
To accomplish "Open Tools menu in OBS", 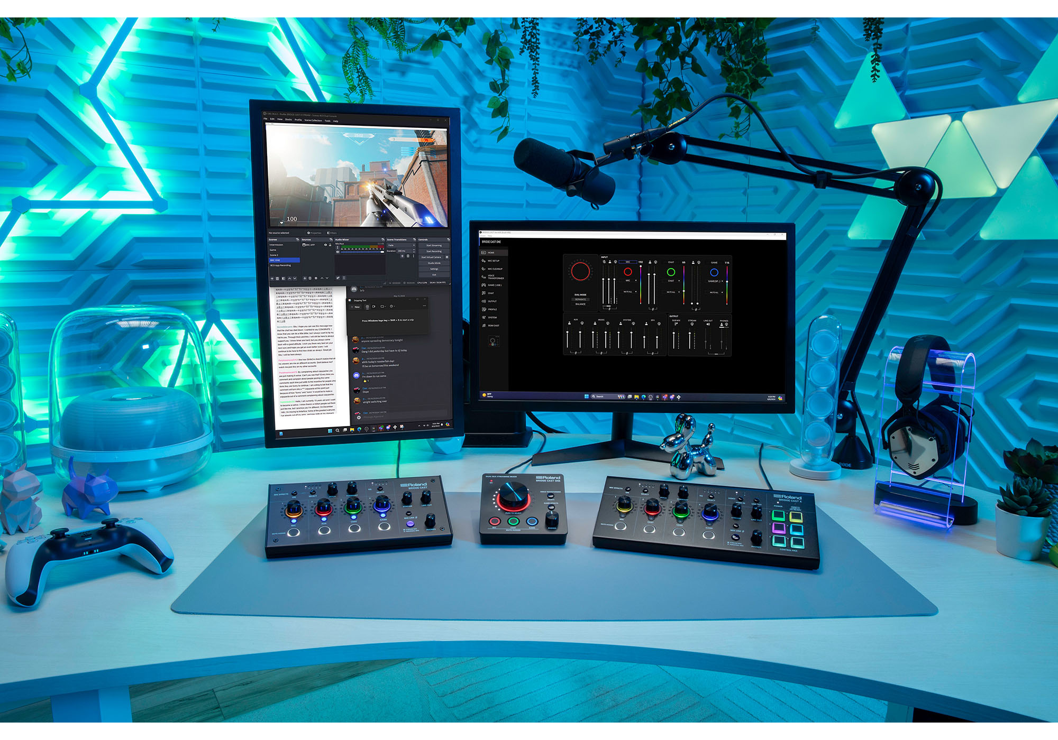I will pos(327,121).
